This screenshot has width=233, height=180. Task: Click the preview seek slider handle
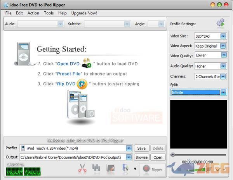click(172, 155)
